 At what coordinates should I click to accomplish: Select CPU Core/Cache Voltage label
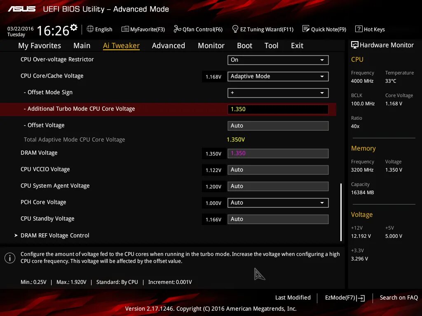[52, 76]
